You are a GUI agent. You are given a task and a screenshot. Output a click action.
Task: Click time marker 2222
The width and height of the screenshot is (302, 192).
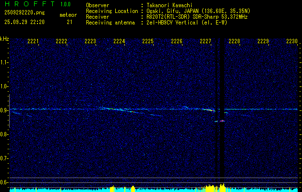click(61, 41)
